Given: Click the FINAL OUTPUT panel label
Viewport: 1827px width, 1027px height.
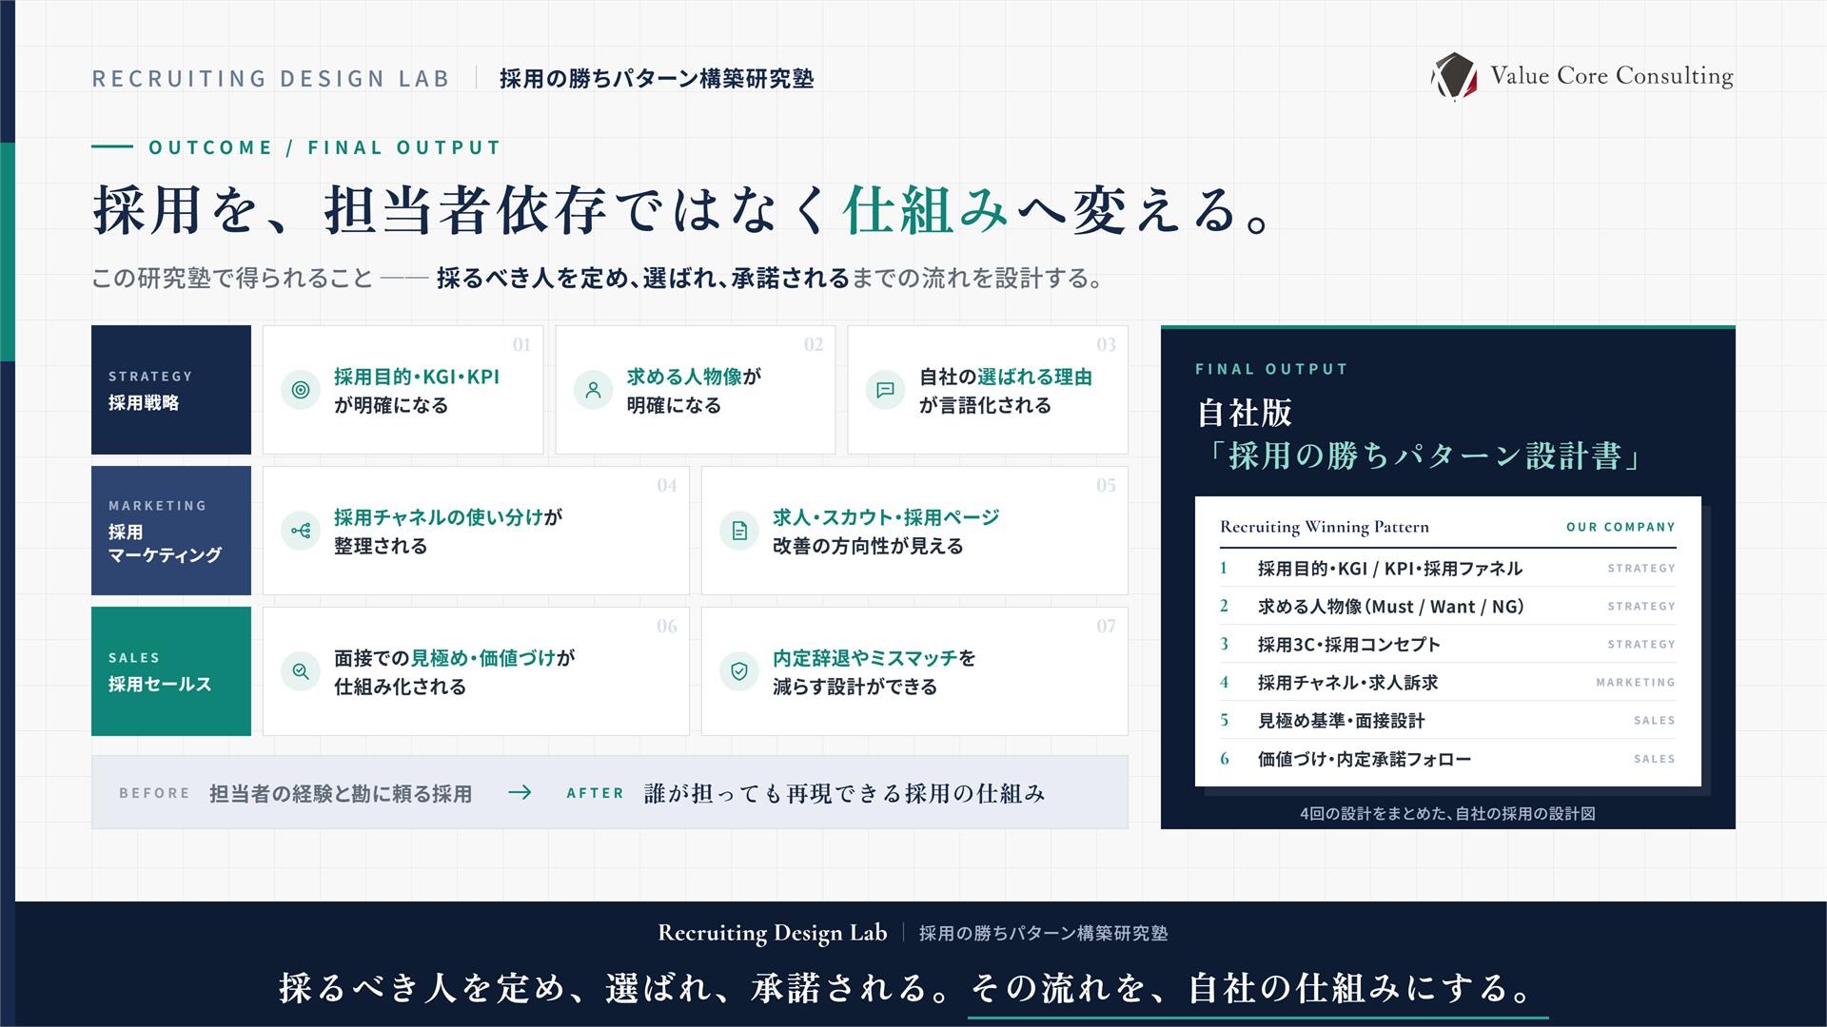Looking at the screenshot, I should (1271, 369).
